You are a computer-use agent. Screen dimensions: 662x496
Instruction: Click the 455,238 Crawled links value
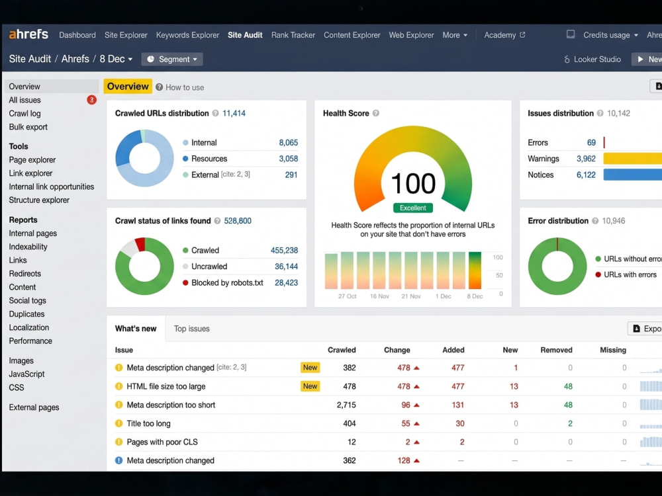[284, 251]
